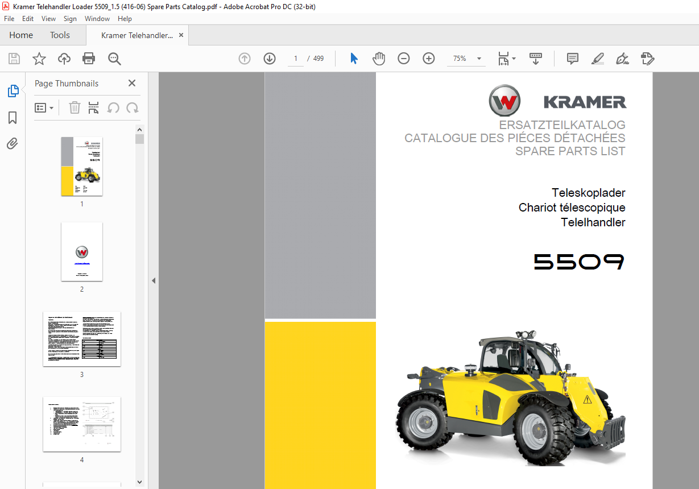Click thumbnails scrollbar up arrow
699x489 pixels.
click(x=139, y=130)
